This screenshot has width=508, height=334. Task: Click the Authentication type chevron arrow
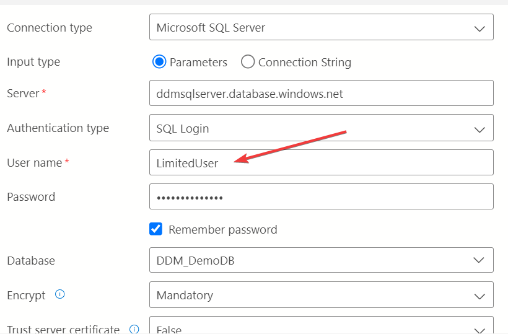coord(480,130)
